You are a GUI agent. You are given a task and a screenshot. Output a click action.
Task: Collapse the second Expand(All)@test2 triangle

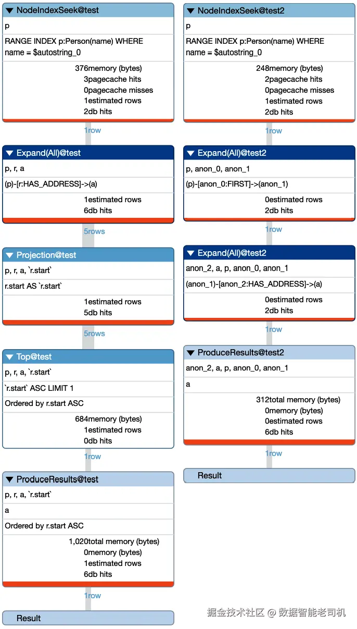tap(190, 253)
